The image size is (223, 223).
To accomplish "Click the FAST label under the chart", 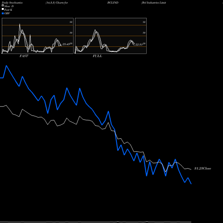I will pyautogui.click(x=24, y=56).
